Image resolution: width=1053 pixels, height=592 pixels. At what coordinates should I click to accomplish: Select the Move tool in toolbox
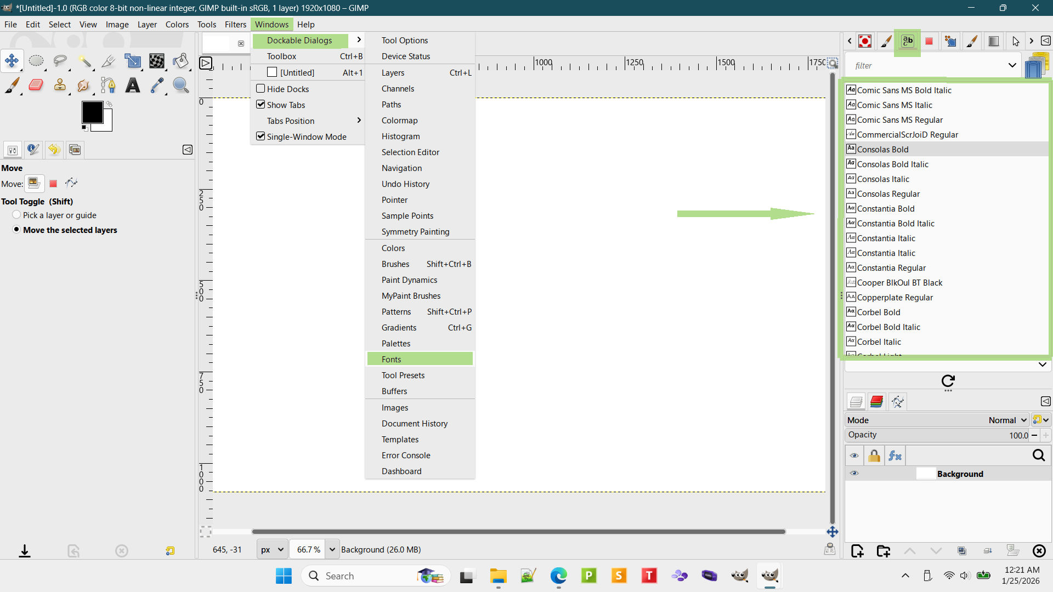click(12, 61)
